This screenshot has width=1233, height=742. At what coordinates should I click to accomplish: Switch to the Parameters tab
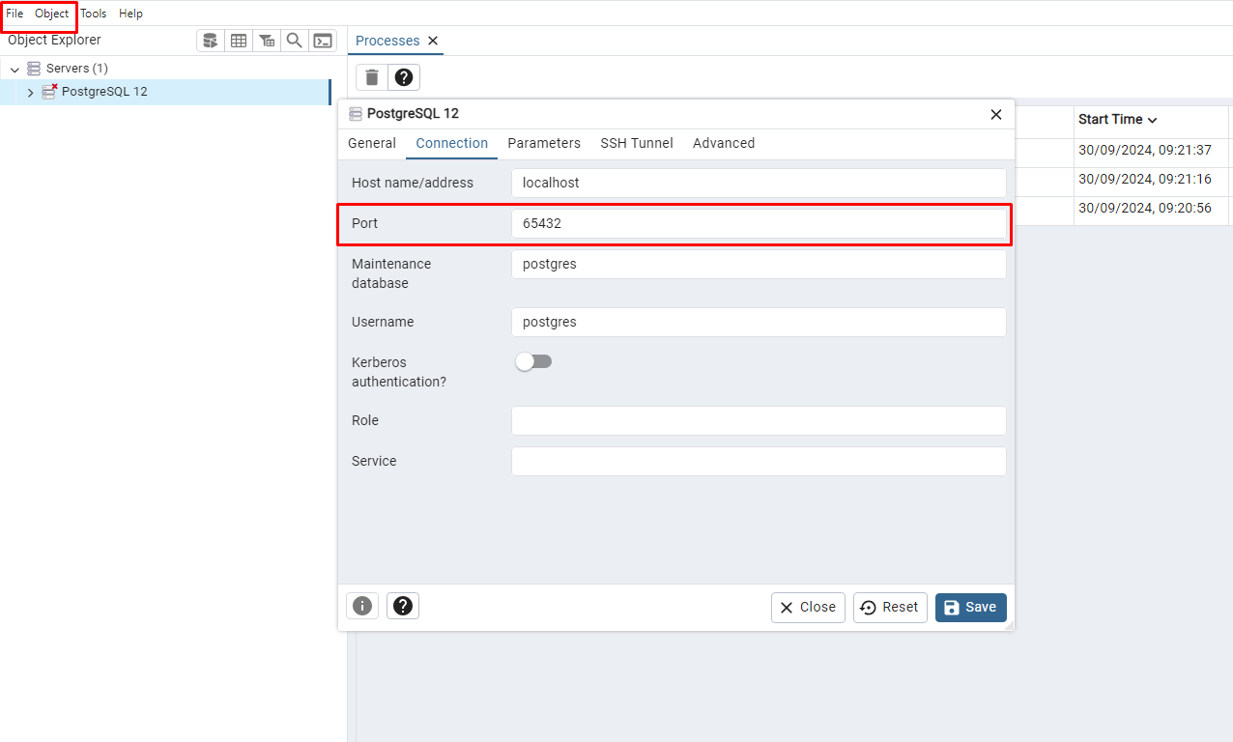pos(544,143)
